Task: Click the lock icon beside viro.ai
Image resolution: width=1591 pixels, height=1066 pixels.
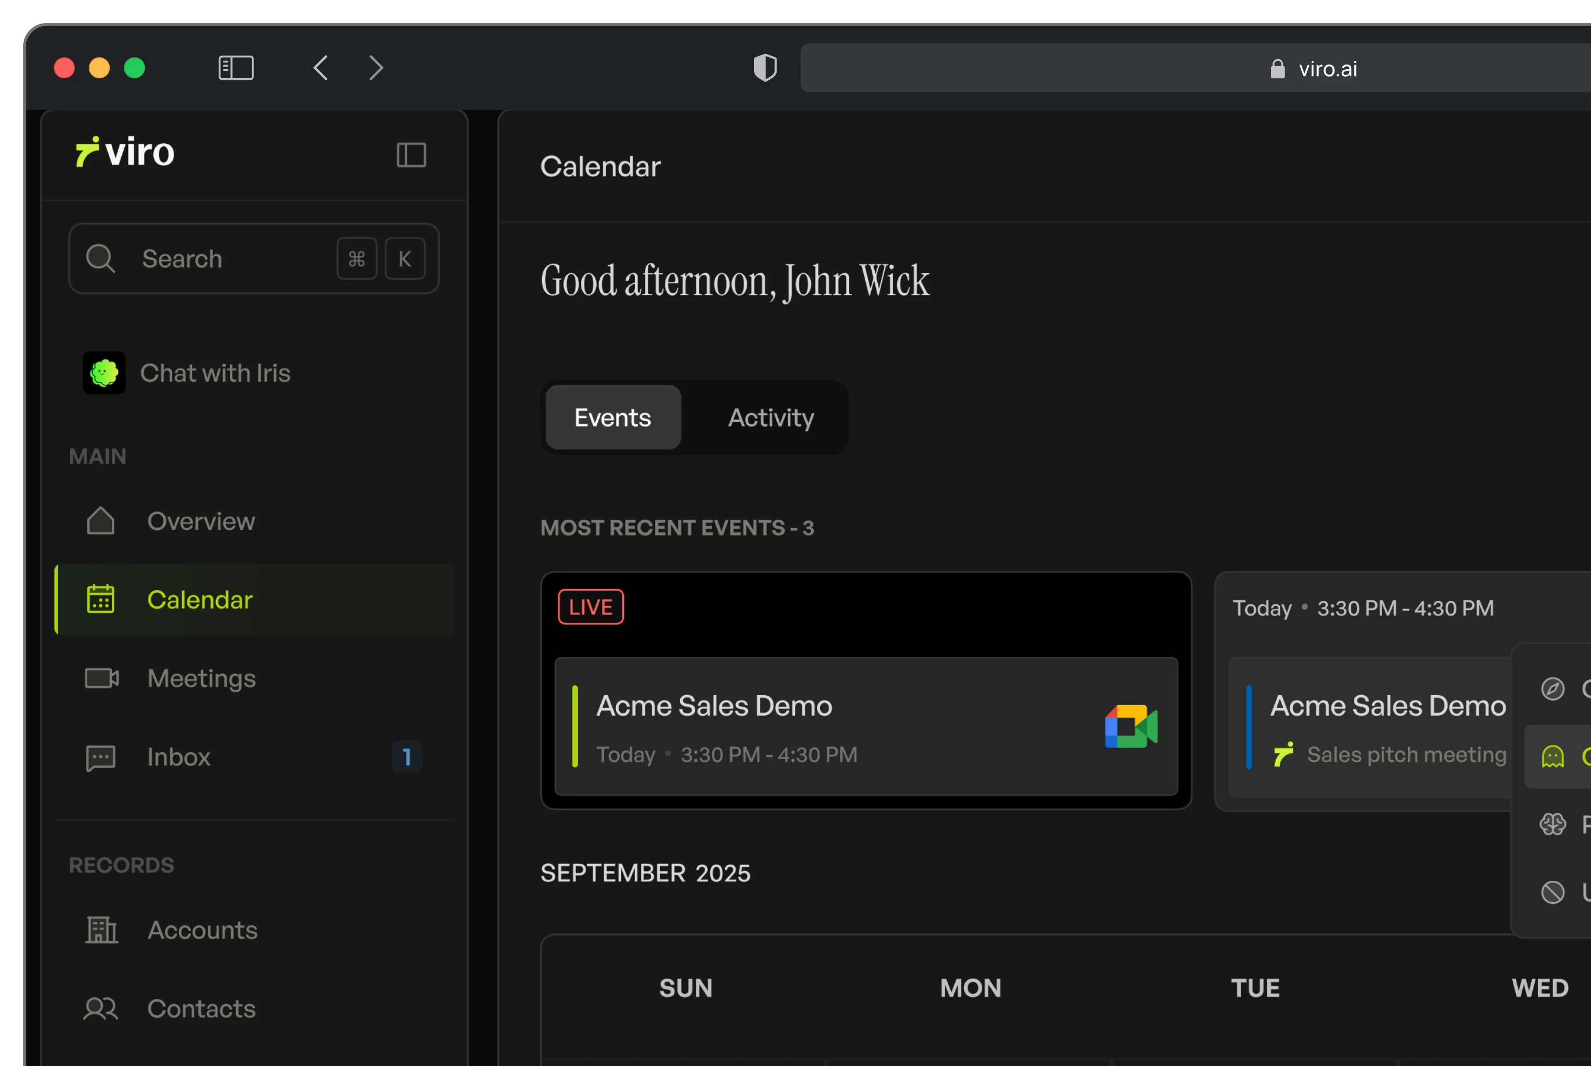Action: [1277, 68]
